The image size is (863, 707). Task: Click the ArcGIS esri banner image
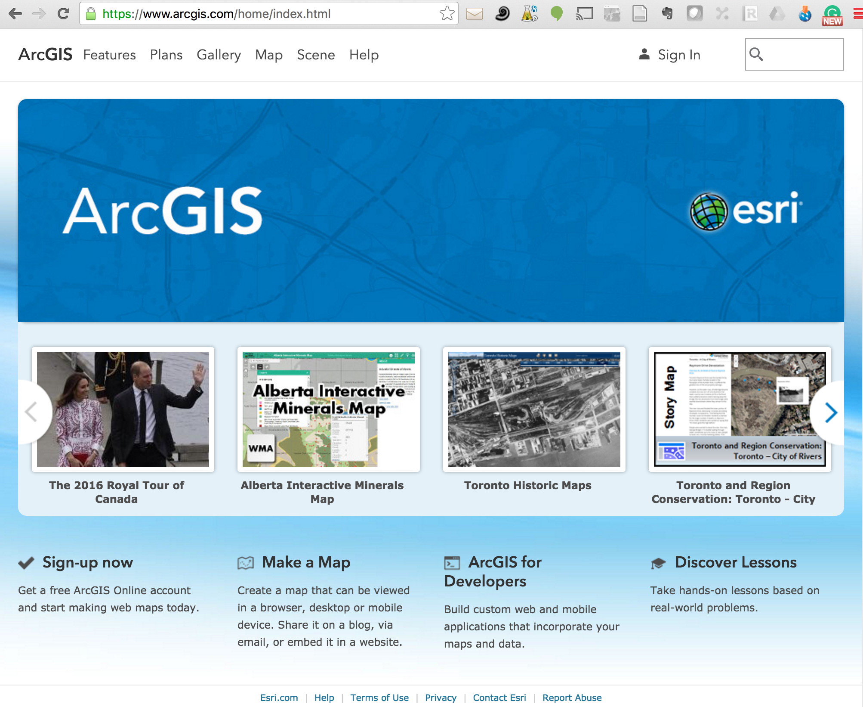coord(431,211)
